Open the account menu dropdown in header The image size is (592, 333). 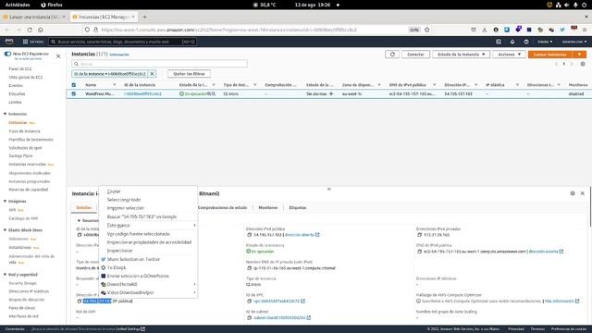[x=574, y=42]
